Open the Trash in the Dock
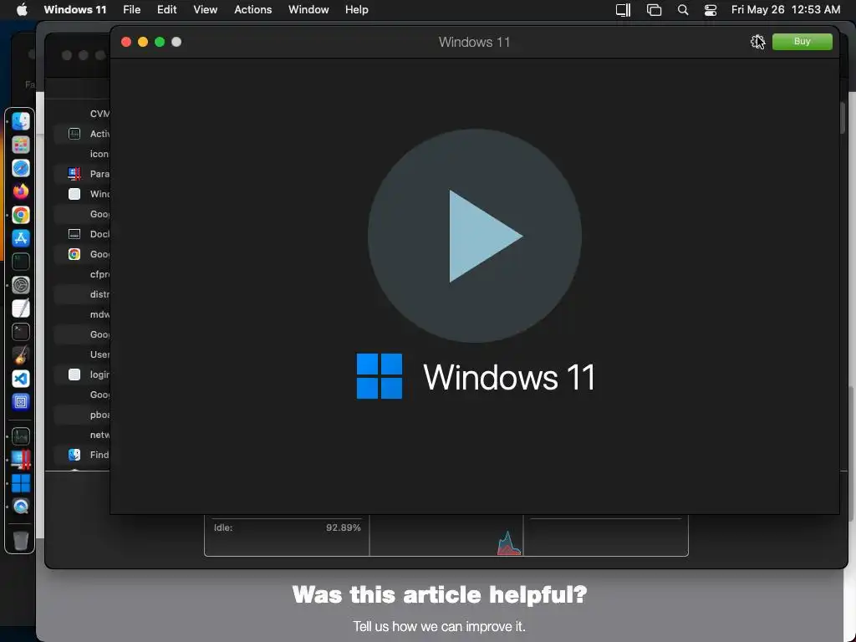The height and width of the screenshot is (642, 856). tap(21, 541)
